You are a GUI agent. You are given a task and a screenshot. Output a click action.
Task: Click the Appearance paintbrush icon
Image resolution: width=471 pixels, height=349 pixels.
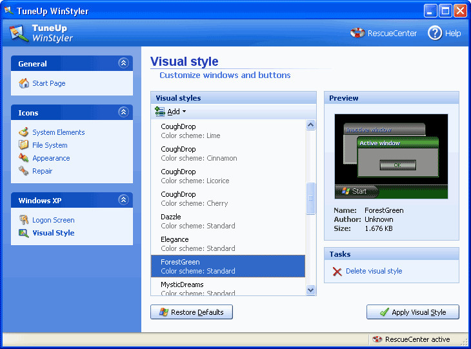pyautogui.click(x=23, y=158)
